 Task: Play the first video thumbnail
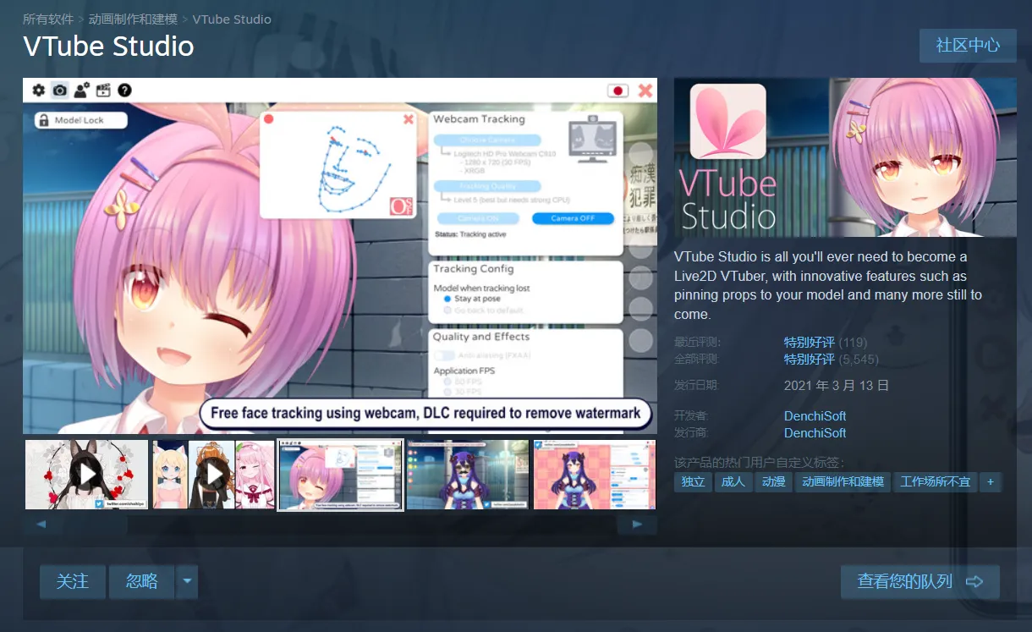[x=86, y=475]
